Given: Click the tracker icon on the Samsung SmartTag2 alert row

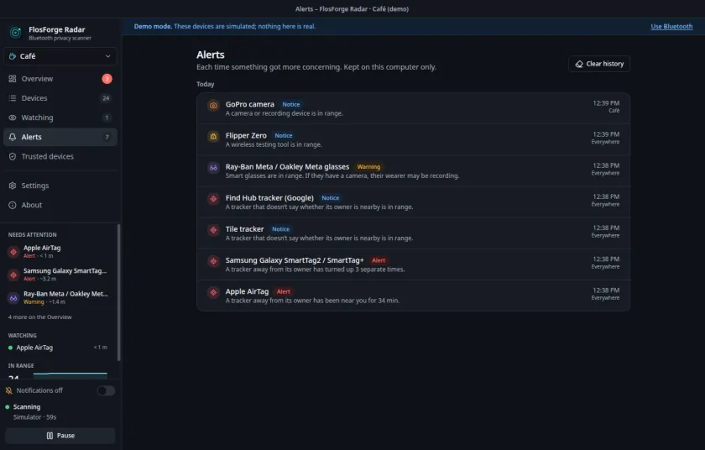Looking at the screenshot, I should [213, 261].
